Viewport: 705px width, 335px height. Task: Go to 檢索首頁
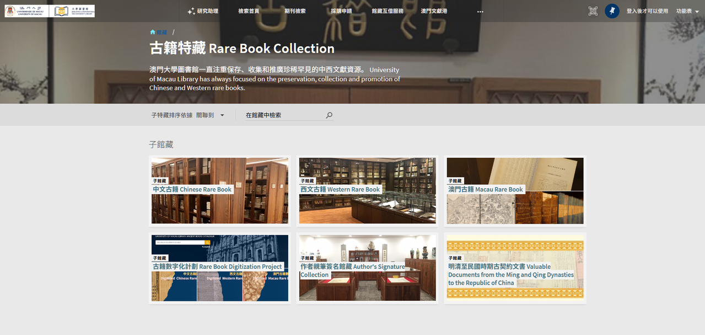point(249,11)
